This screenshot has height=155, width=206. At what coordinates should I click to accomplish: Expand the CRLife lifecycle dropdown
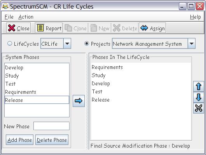67,43
